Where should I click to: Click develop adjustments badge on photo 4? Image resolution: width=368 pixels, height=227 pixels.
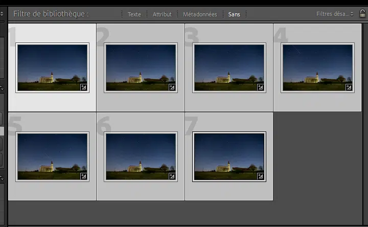coord(349,87)
